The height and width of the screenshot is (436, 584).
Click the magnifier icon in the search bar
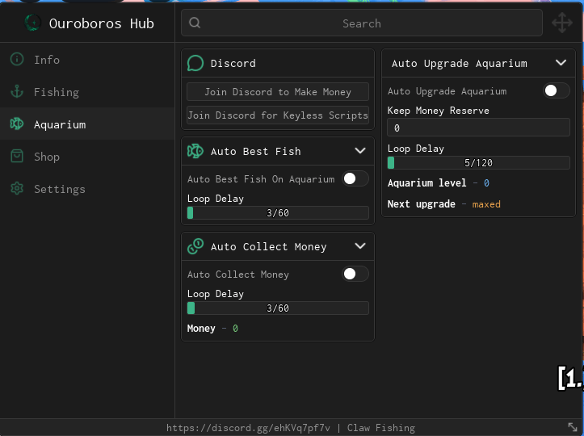pyautogui.click(x=195, y=23)
